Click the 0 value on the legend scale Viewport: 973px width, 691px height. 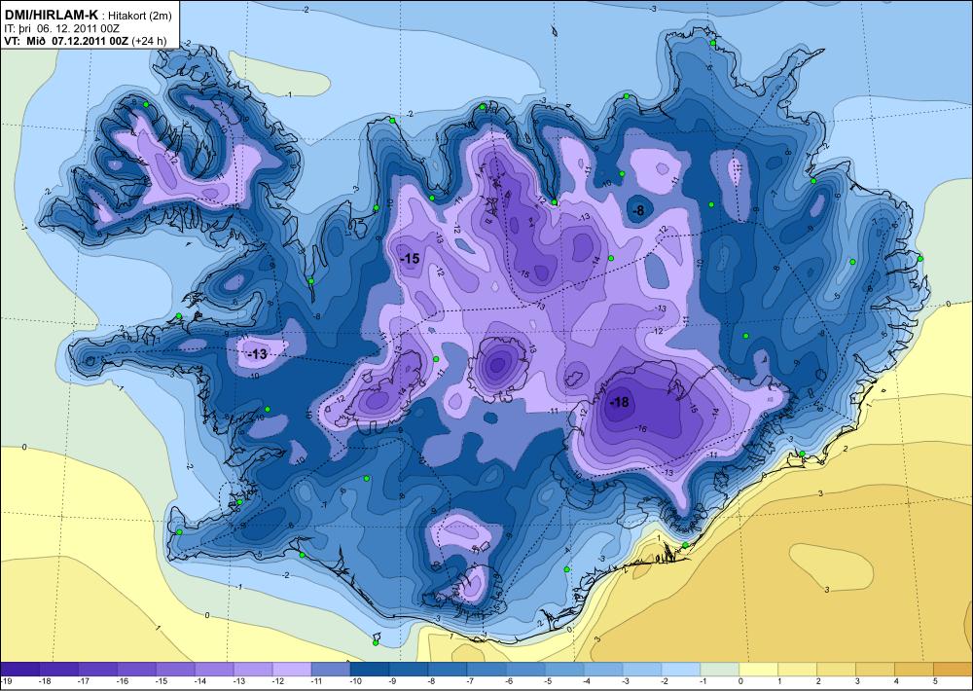739,681
